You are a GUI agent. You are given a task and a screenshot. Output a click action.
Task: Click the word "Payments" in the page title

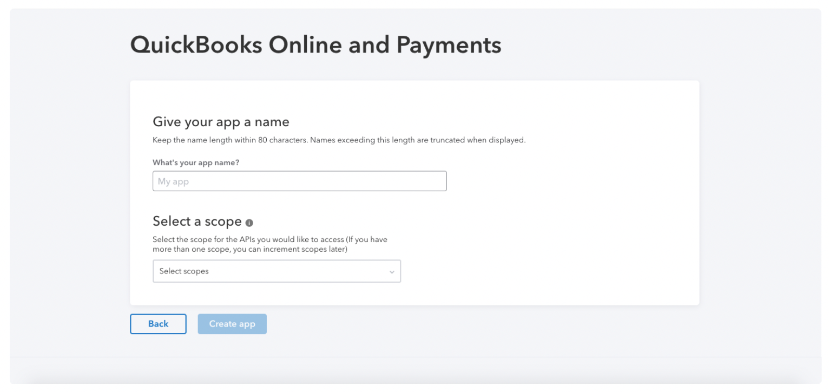click(449, 45)
